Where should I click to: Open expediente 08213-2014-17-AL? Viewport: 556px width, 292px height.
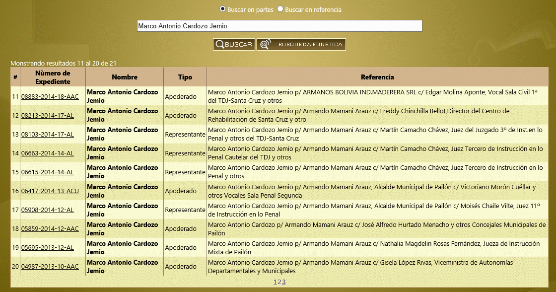pos(47,116)
